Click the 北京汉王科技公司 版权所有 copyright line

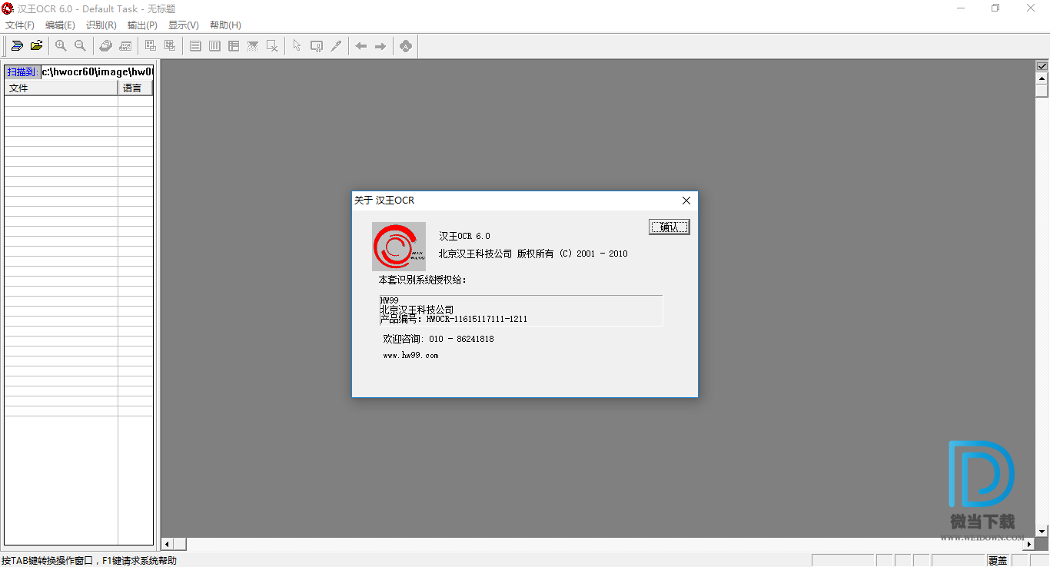point(533,254)
